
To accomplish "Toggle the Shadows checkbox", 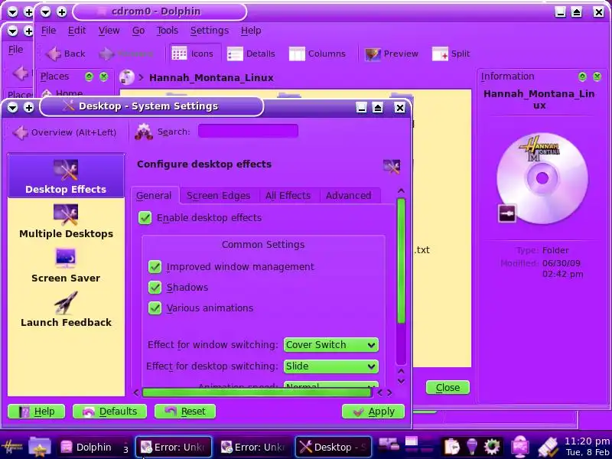I will pyautogui.click(x=155, y=288).
